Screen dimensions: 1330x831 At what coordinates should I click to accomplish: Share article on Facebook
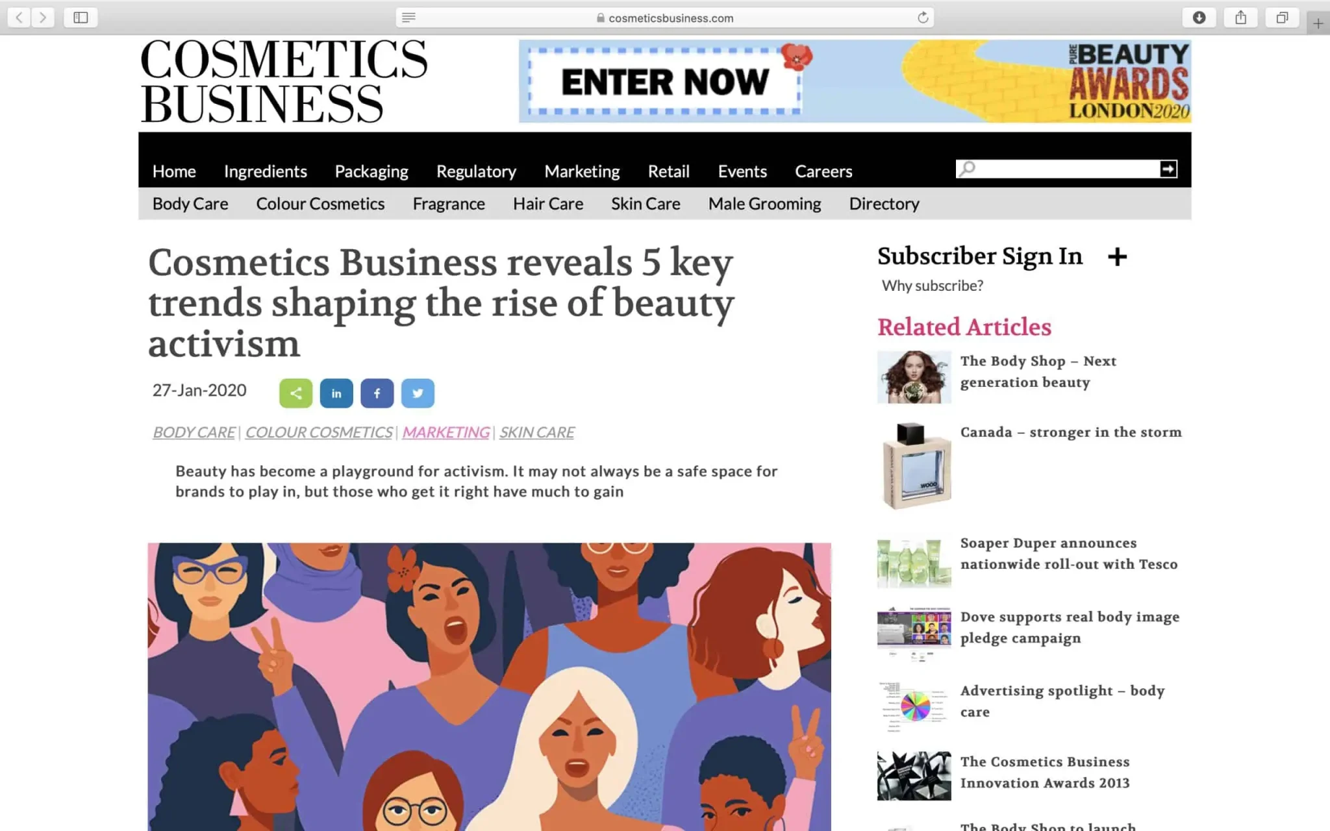coord(377,393)
